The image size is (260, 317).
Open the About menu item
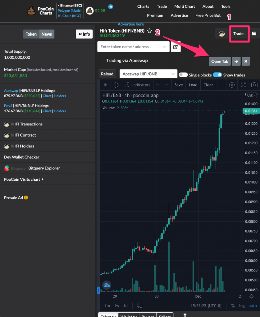[208, 7]
